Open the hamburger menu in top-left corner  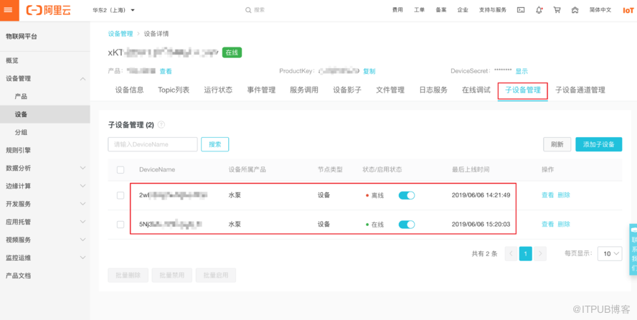[8, 10]
